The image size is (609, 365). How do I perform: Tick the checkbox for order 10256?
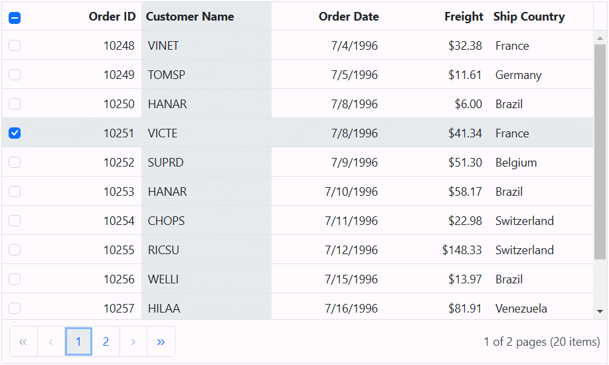tap(15, 279)
